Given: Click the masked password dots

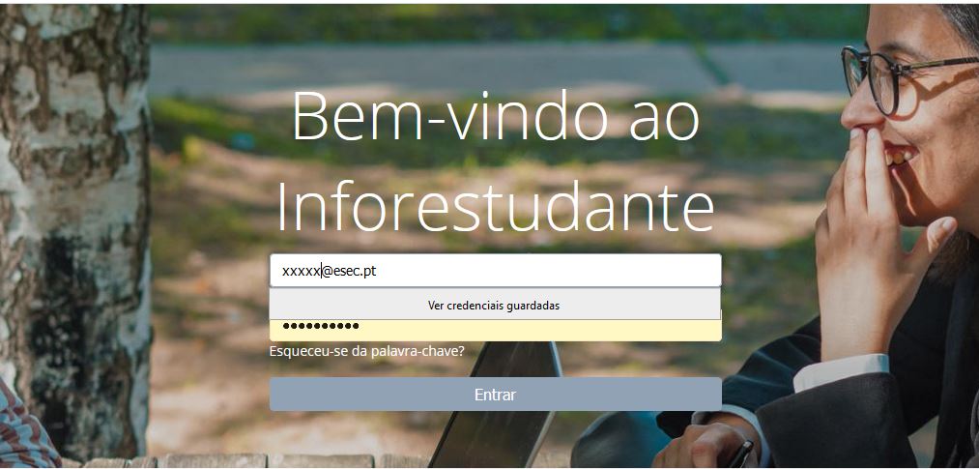Looking at the screenshot, I should [321, 326].
